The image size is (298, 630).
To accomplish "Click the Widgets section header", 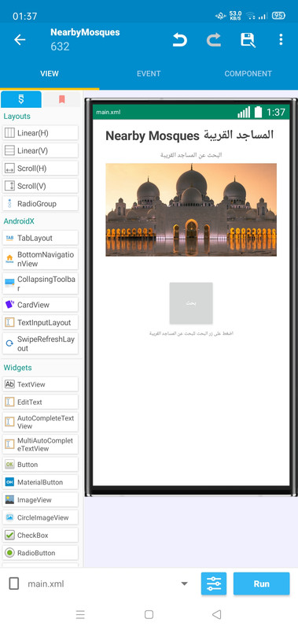I will 17,368.
